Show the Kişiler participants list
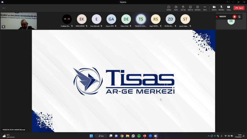The width and height of the screenshot is (247, 139). [176, 8]
